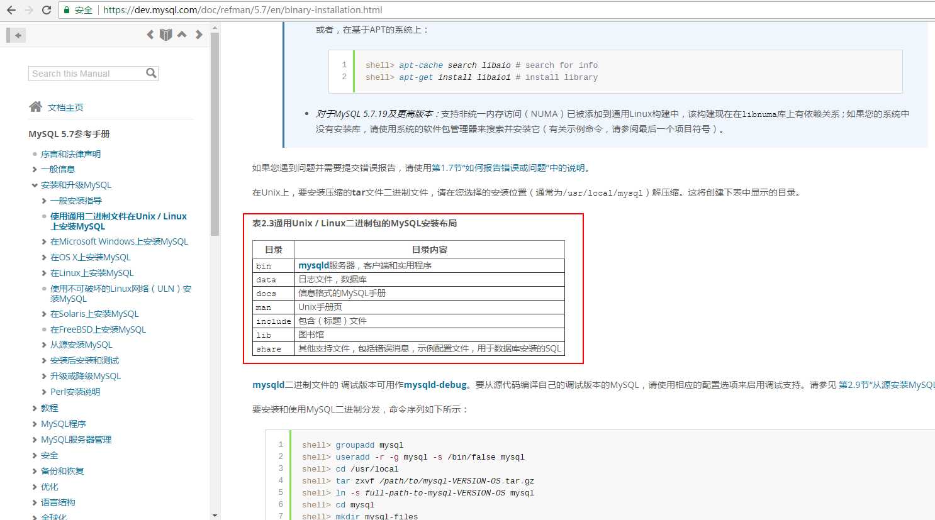
Task: Open 使用不可破坏的Linux网络（ULN）安装MySQL
Action: pos(121,294)
